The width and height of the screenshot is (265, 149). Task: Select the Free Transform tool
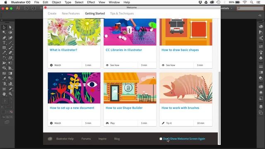pyautogui.click(x=10, y=63)
